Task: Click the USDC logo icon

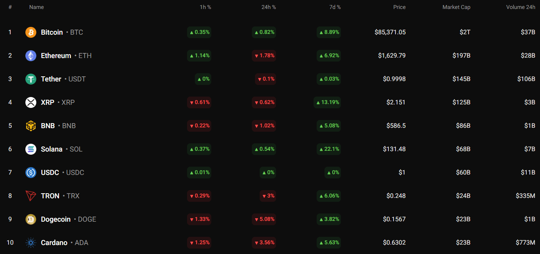Action: point(31,173)
